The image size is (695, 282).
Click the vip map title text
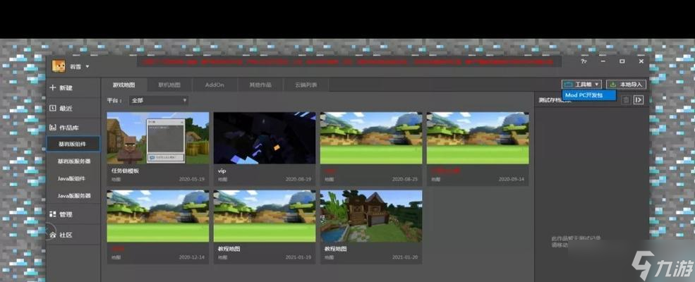(222, 171)
